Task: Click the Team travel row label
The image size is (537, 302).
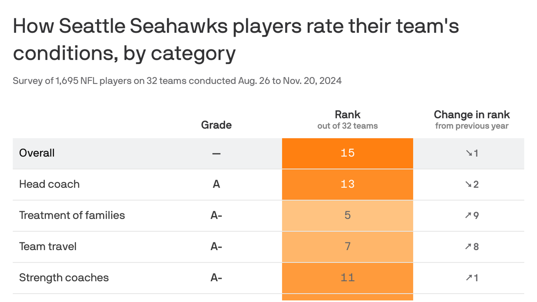Action: point(48,247)
